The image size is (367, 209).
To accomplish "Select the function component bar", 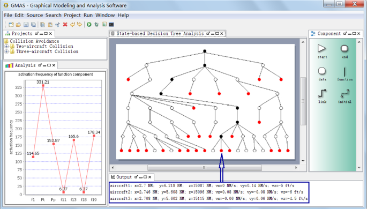I will (344, 72).
